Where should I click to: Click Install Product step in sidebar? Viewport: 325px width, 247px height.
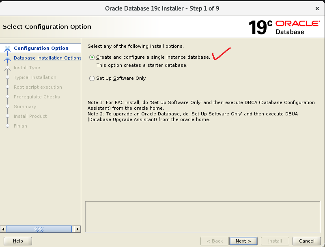click(30, 116)
